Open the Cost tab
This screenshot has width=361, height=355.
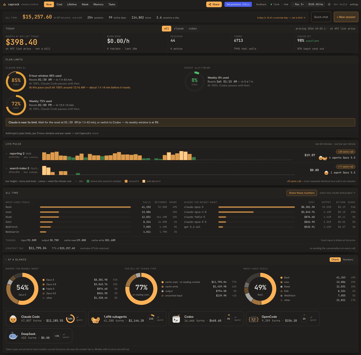(59, 4)
